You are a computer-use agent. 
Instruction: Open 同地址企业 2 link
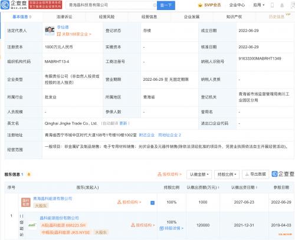(x=169, y=135)
